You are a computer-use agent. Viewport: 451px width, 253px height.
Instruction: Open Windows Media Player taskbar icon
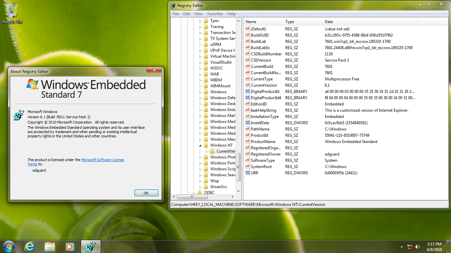point(70,246)
